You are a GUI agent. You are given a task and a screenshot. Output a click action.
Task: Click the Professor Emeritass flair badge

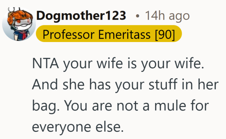point(109,35)
